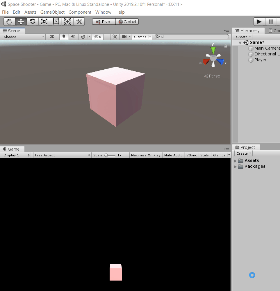Select Main Camera in Hierarchy
This screenshot has height=291, width=280.
click(264, 48)
